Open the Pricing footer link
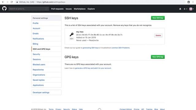 137,109
